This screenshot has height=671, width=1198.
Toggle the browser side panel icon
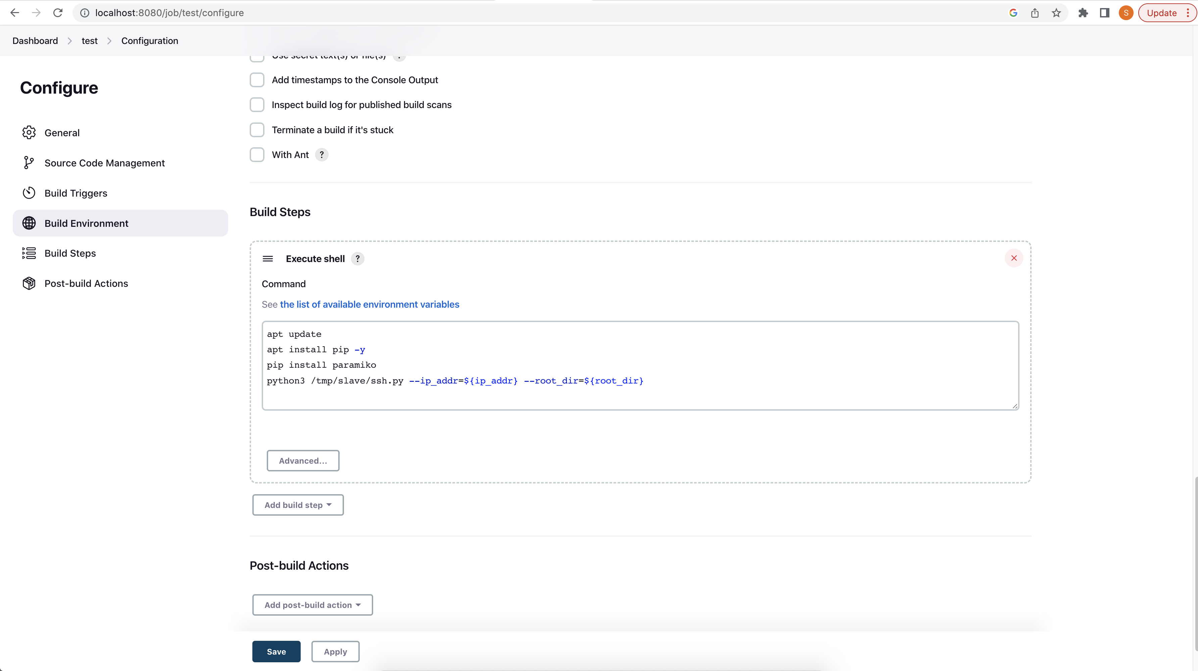click(x=1104, y=12)
